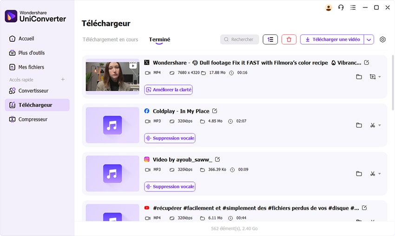This screenshot has width=395, height=236.
Task: Click Suppression vocale for ayoub_saww_ video
Action: pyautogui.click(x=170, y=187)
